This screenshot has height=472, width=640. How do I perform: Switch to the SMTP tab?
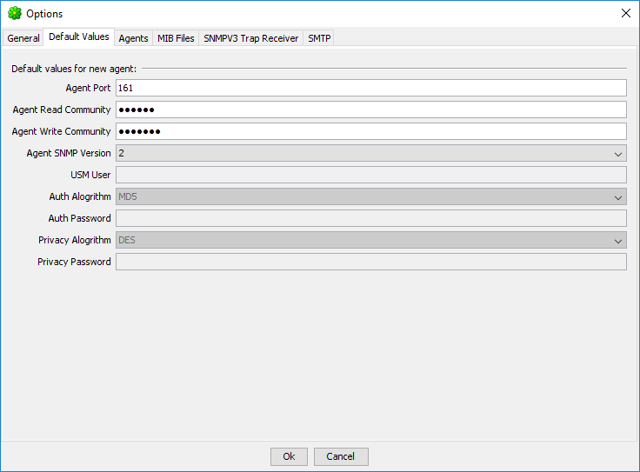click(319, 38)
